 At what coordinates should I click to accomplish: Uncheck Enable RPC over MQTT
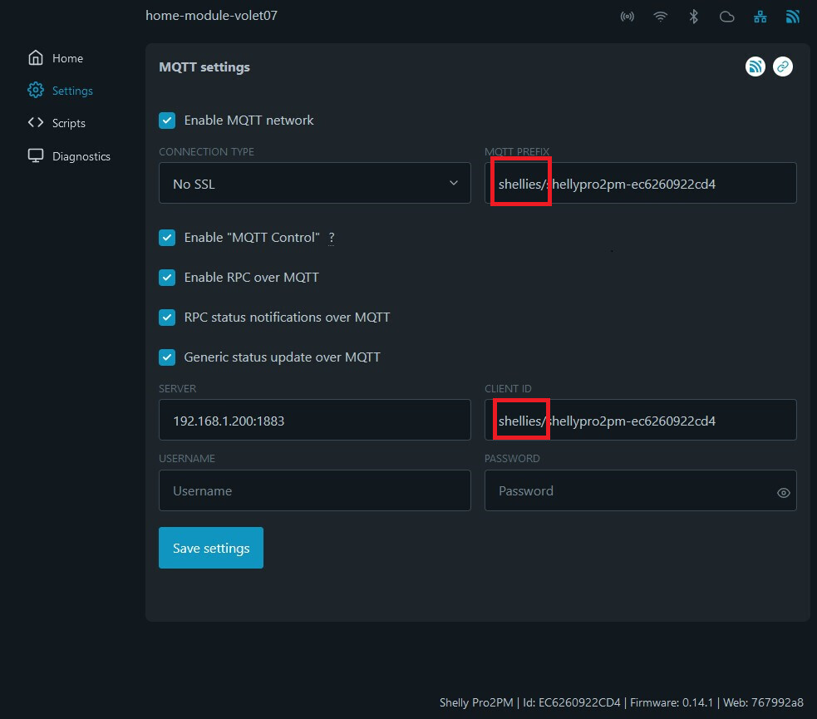(x=167, y=277)
